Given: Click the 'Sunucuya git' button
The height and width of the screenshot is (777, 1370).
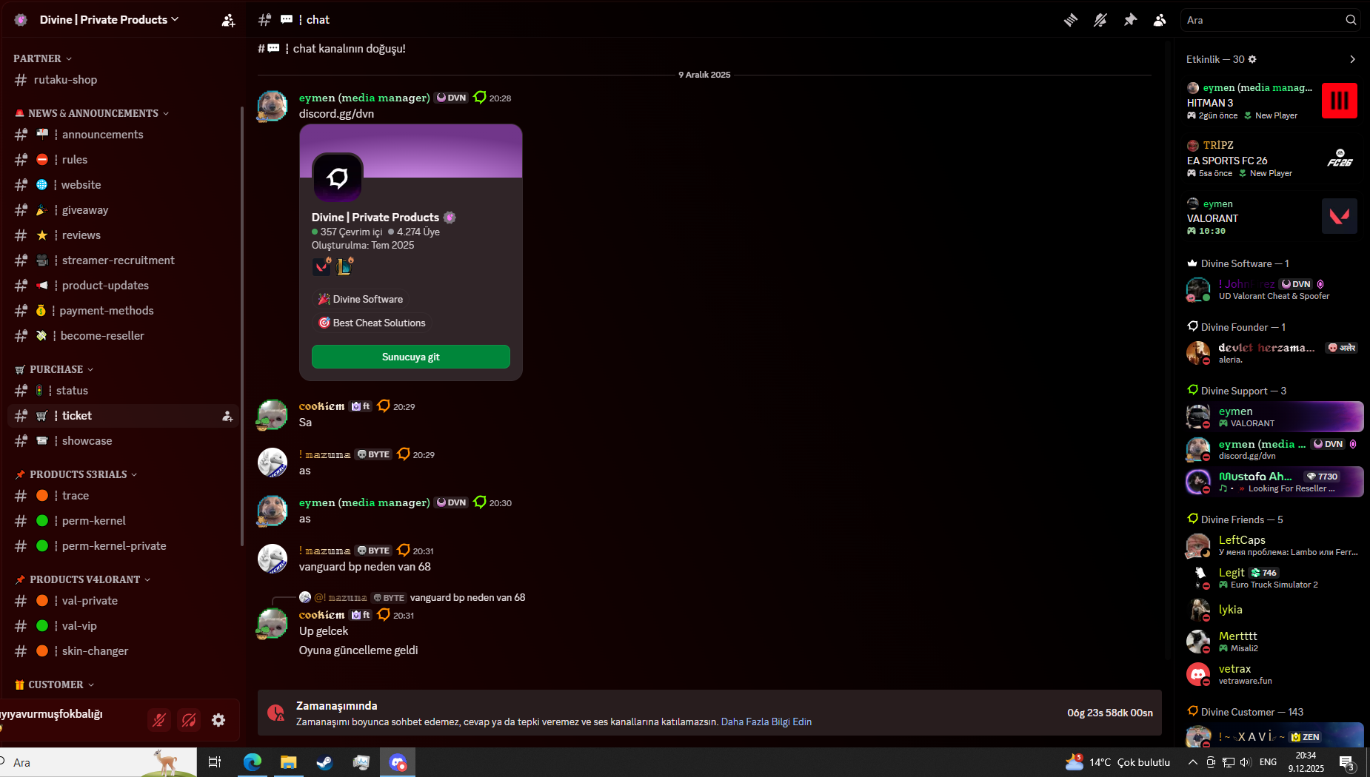Looking at the screenshot, I should point(411,357).
